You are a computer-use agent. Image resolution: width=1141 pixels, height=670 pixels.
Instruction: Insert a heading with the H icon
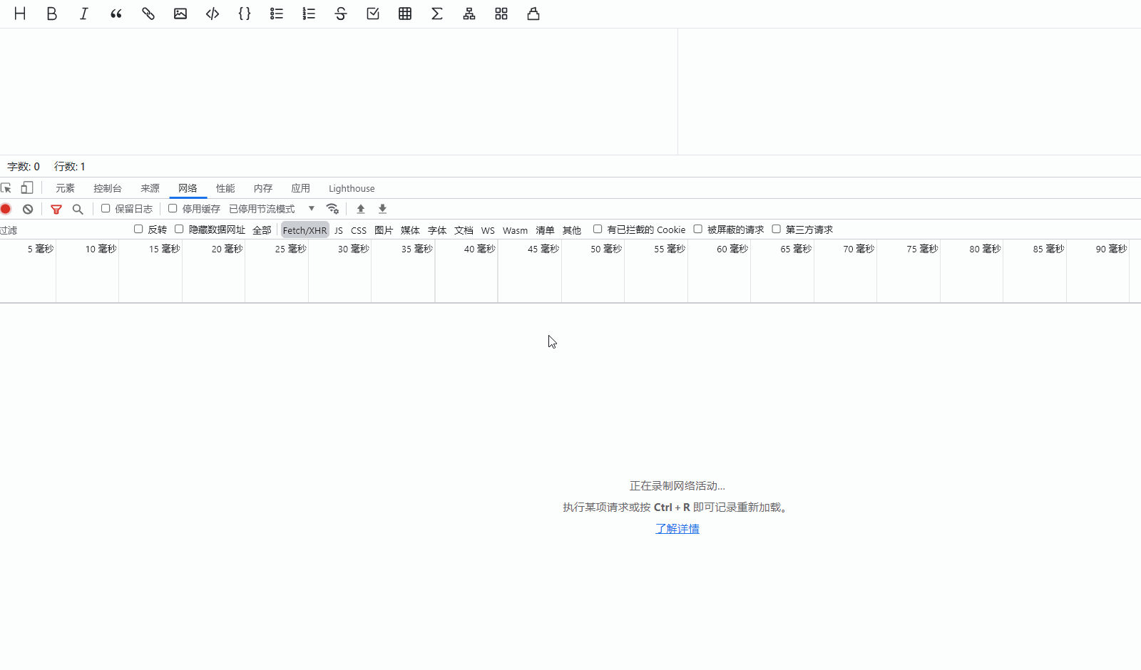[x=19, y=13]
